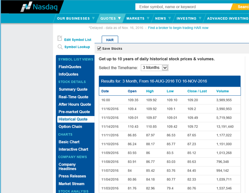This screenshot has width=249, height=193.
Task: Click the Nasdaq logo
Action: pyautogui.click(x=39, y=7)
